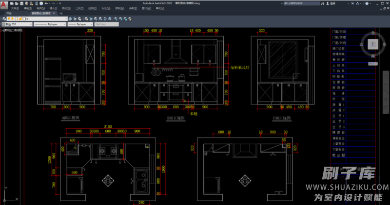Click the top face of the ViewCube
The height and width of the screenshot is (205, 390).
click(x=373, y=44)
